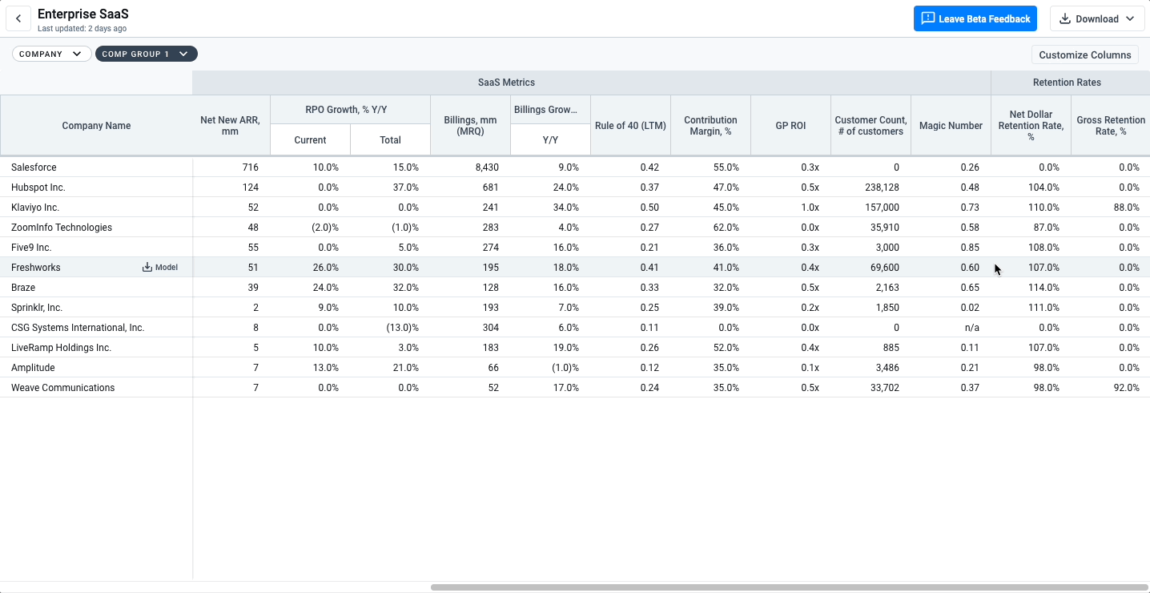The width and height of the screenshot is (1150, 593).
Task: Click the Freshworks company name
Action: coord(36,268)
